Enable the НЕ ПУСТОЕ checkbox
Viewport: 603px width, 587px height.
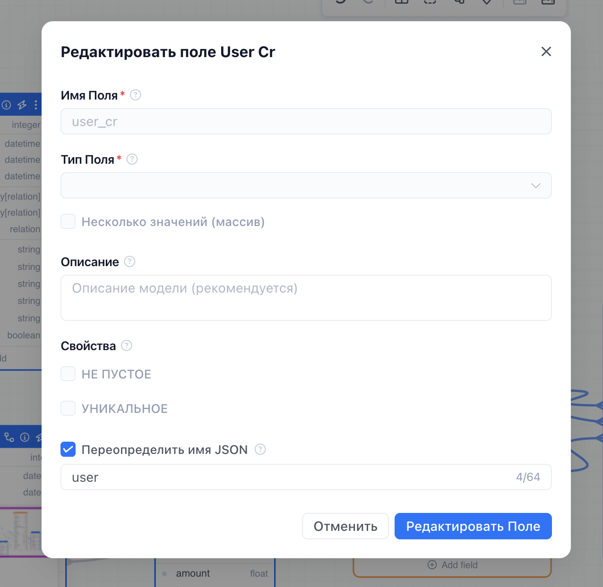pyautogui.click(x=68, y=374)
